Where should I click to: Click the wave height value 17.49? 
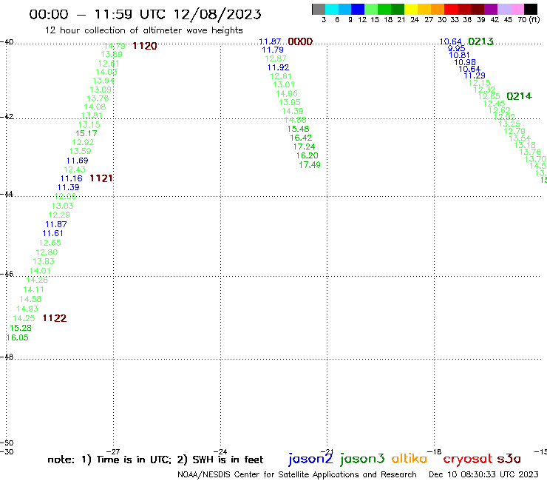click(310, 165)
